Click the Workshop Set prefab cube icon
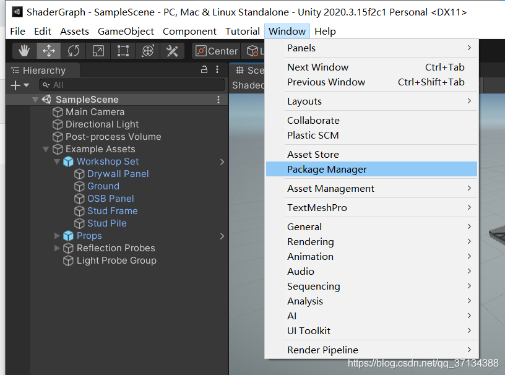 point(68,162)
